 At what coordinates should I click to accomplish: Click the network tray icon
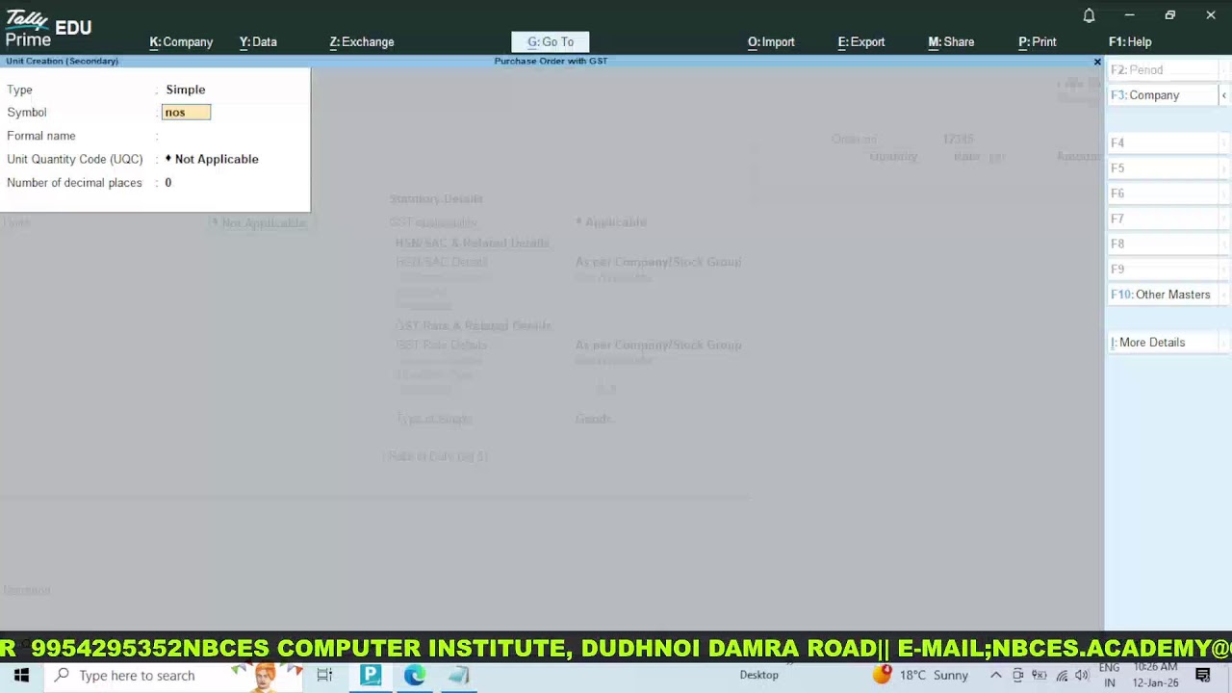(x=1062, y=676)
